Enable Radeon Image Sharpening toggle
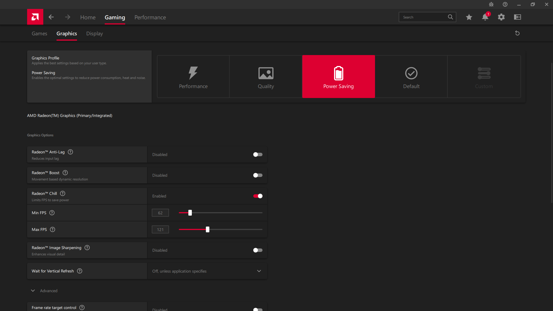This screenshot has width=553, height=311. [x=258, y=250]
